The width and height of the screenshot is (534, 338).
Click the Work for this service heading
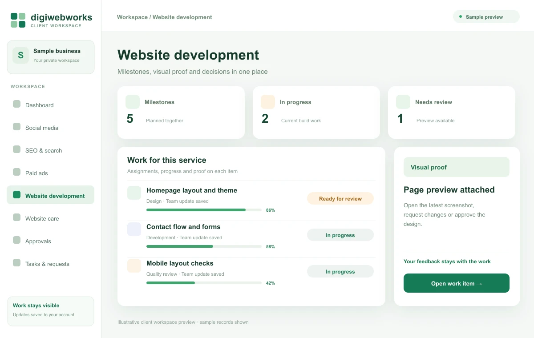[167, 160]
